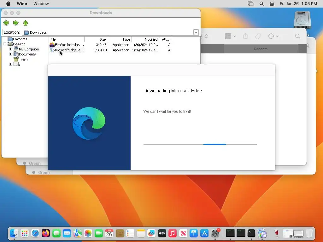Screen dimensions: 323x242
Task: Click the Downloading Microsoft Edge heading
Action: (173, 91)
